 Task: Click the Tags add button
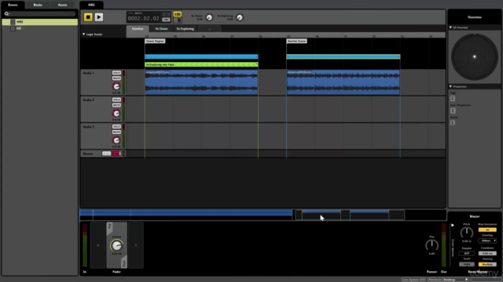pyautogui.click(x=453, y=99)
